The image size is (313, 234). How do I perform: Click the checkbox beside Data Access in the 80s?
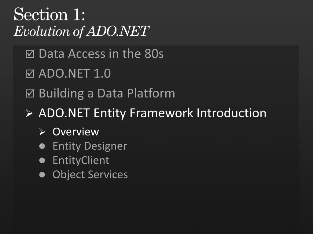tap(30, 54)
